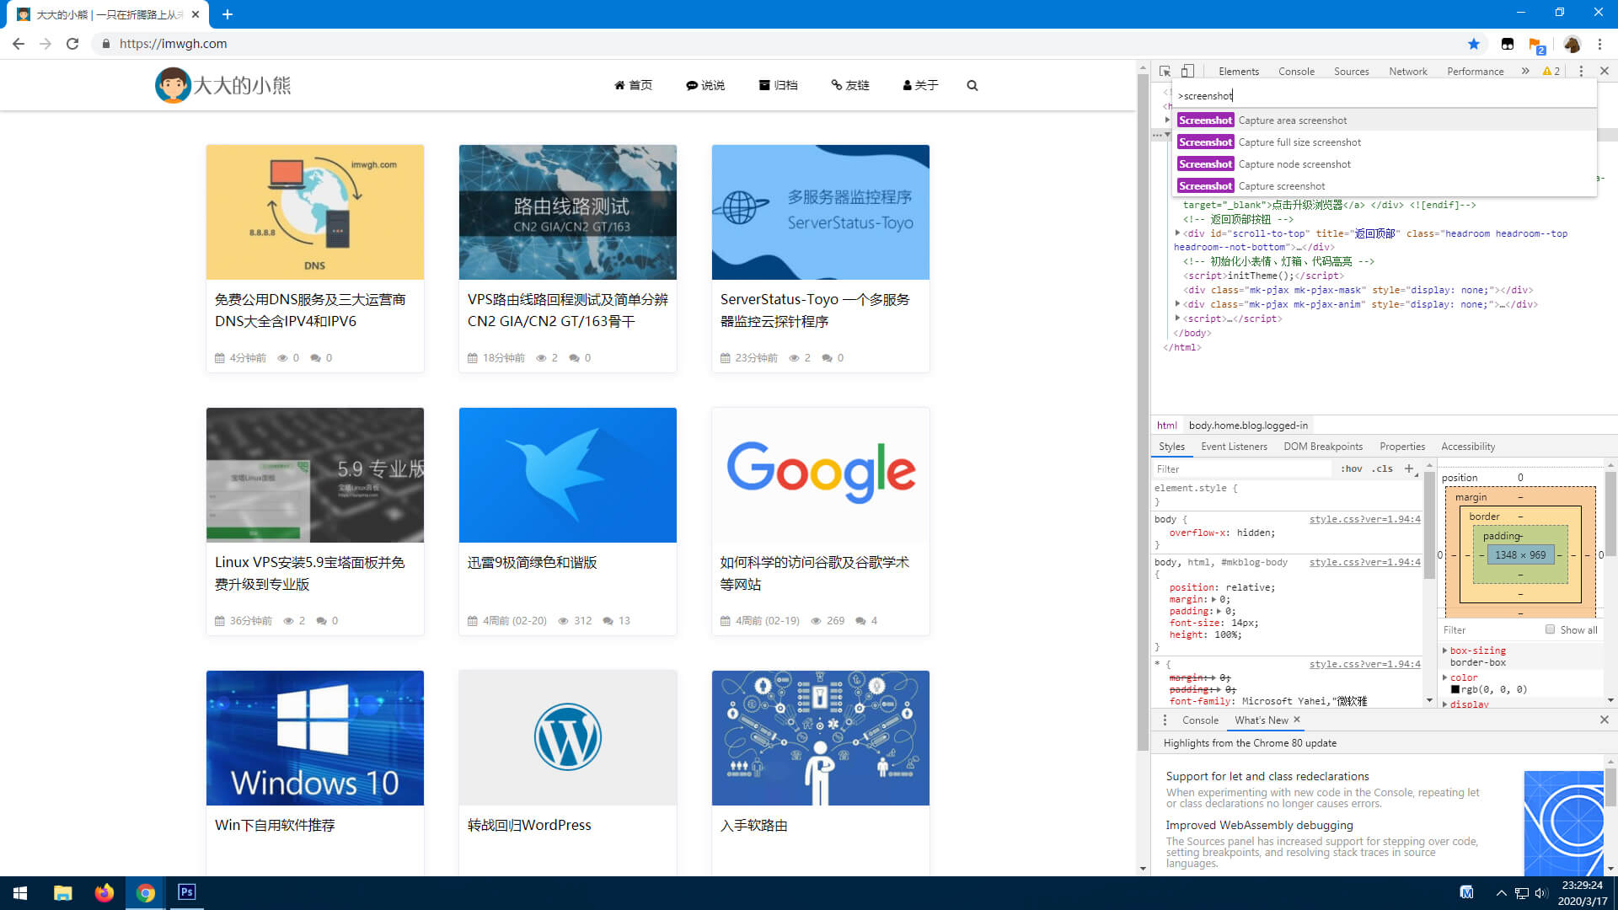Open the Event Listeners tab
This screenshot has width=1618, height=910.
pos(1234,447)
